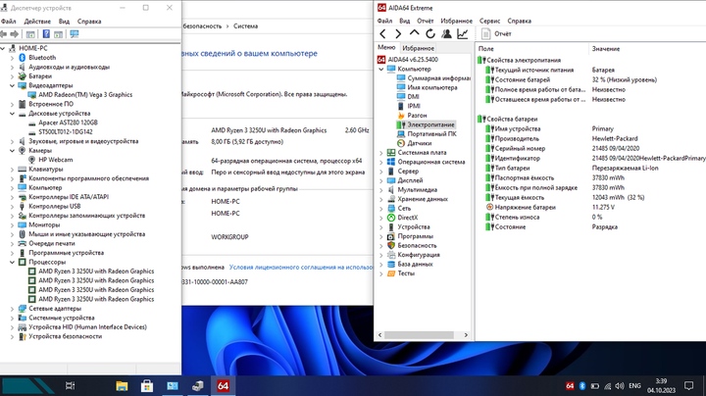This screenshot has height=396, width=706.
Task: Click the scan hardware monitor icon in Device Manager
Action: tap(75, 33)
